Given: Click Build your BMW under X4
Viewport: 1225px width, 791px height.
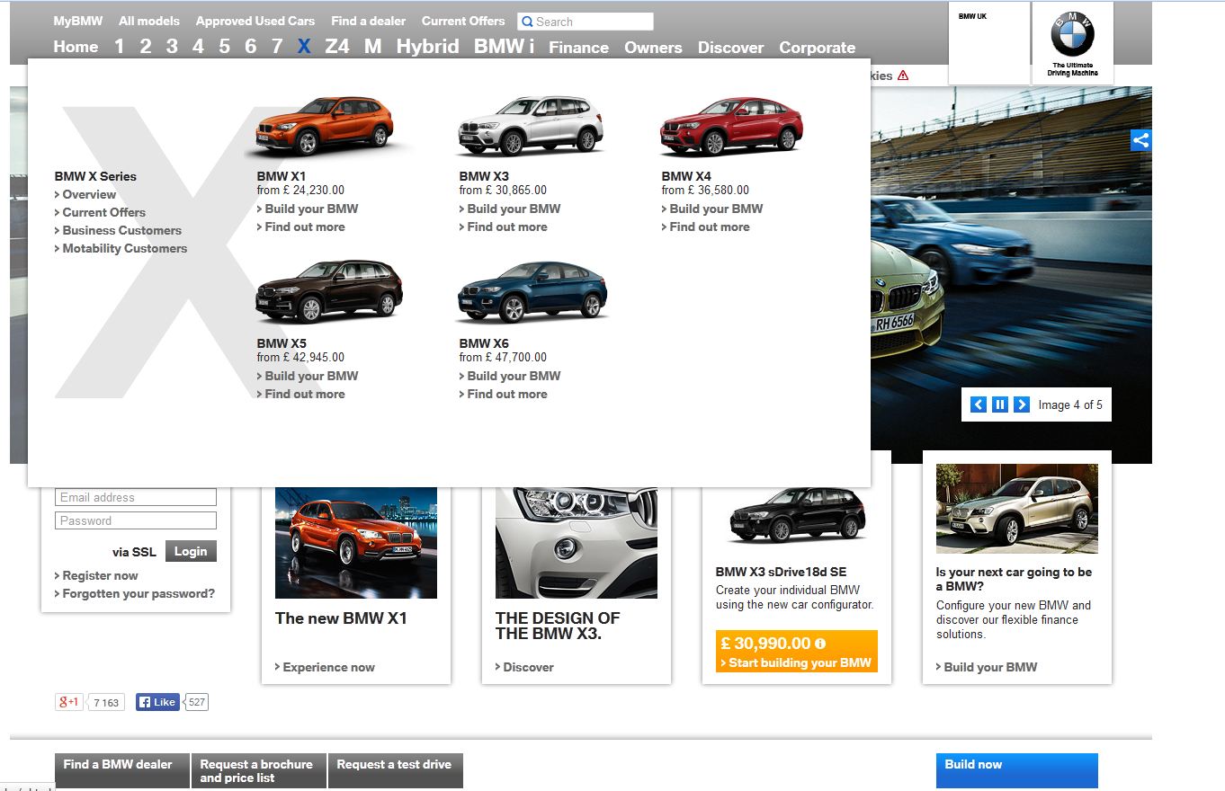Looking at the screenshot, I should click(x=712, y=209).
